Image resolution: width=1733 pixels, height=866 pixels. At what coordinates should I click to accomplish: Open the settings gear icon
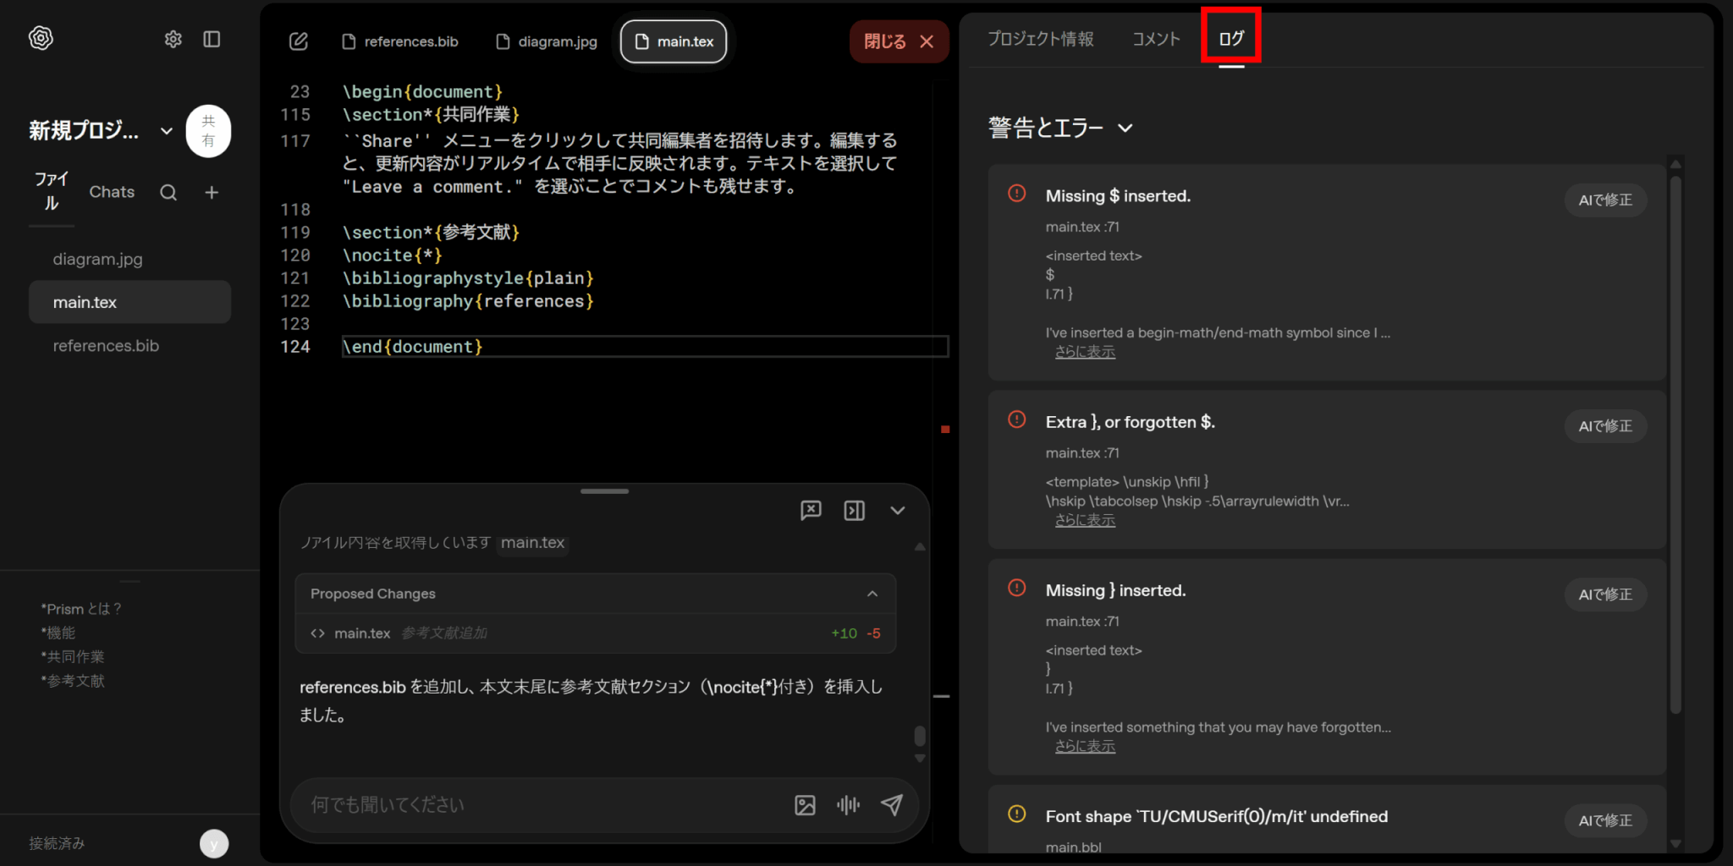click(x=173, y=40)
